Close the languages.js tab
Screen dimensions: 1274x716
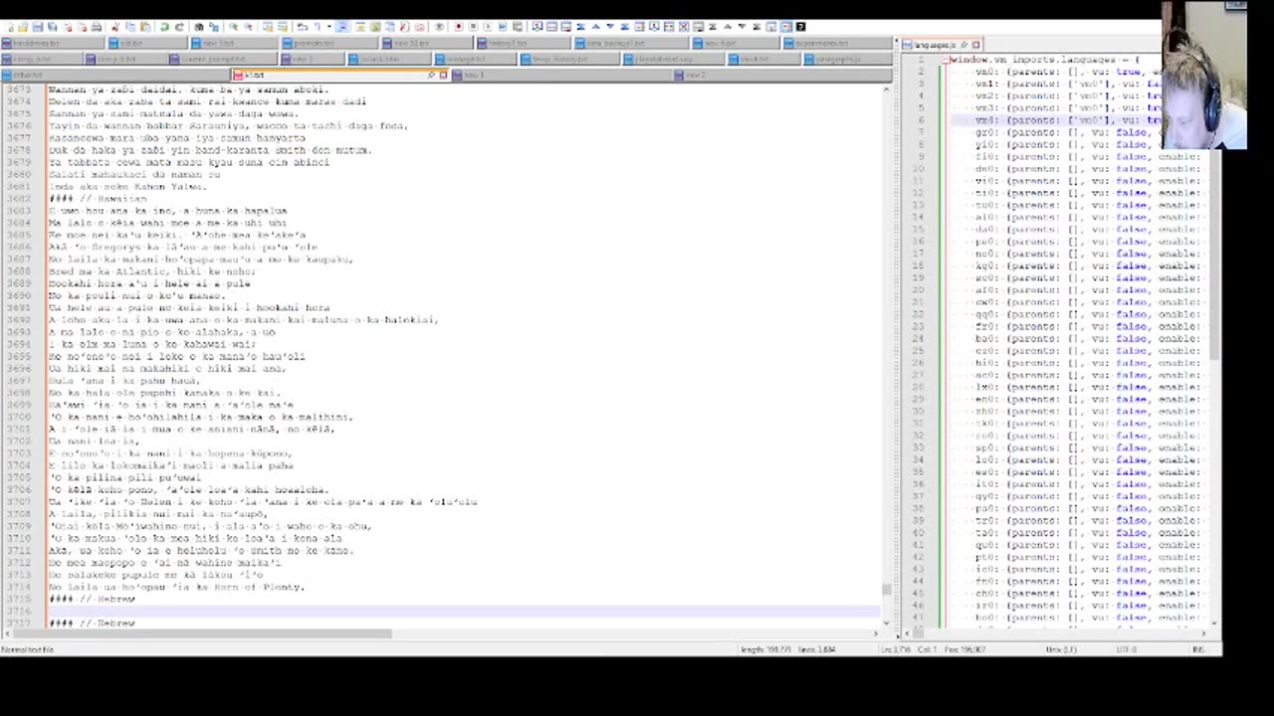(975, 45)
